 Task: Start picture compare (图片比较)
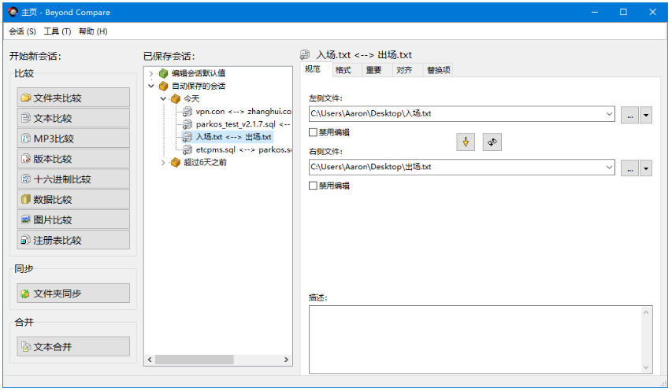pyautogui.click(x=73, y=219)
